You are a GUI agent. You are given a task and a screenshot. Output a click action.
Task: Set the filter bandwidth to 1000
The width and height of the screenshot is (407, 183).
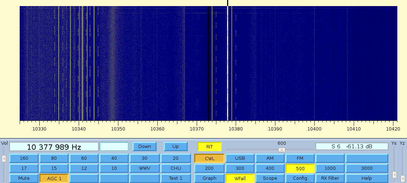coord(330,168)
